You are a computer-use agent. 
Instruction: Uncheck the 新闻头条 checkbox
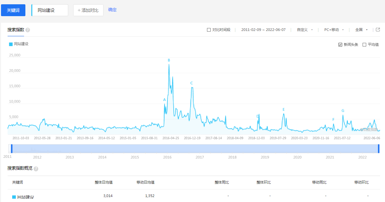[341, 45]
